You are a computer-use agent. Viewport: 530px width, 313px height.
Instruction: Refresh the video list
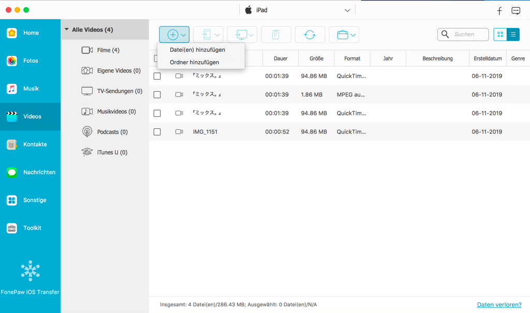(x=310, y=35)
